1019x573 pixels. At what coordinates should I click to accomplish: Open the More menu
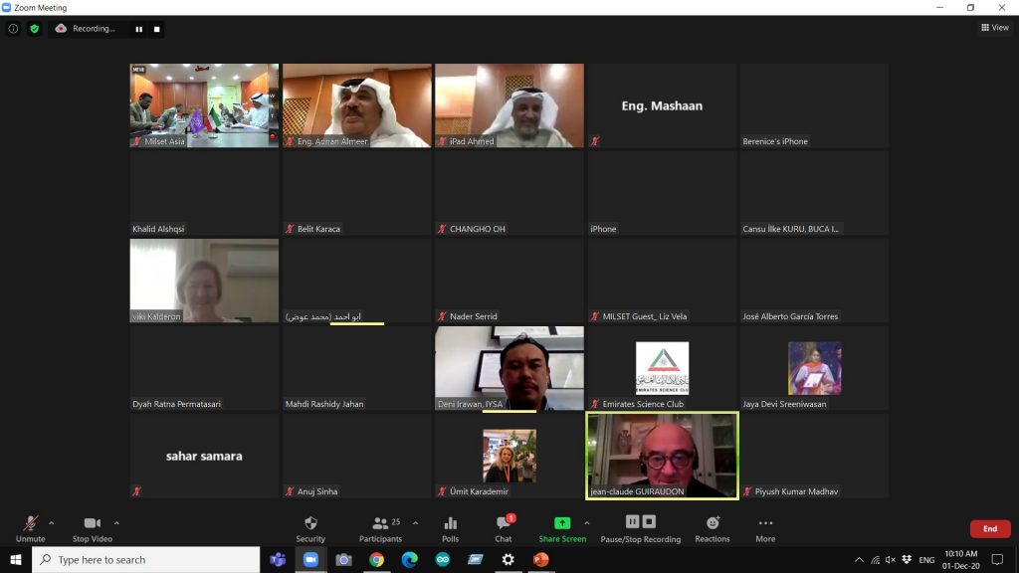764,527
